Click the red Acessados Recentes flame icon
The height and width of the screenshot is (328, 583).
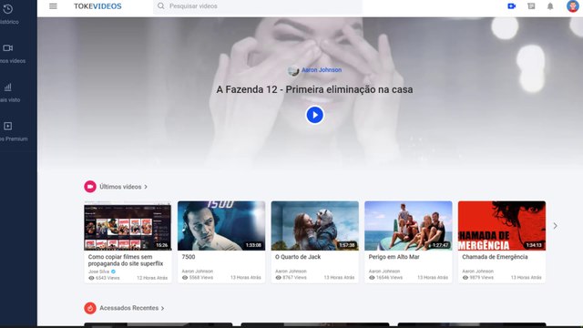[90, 308]
